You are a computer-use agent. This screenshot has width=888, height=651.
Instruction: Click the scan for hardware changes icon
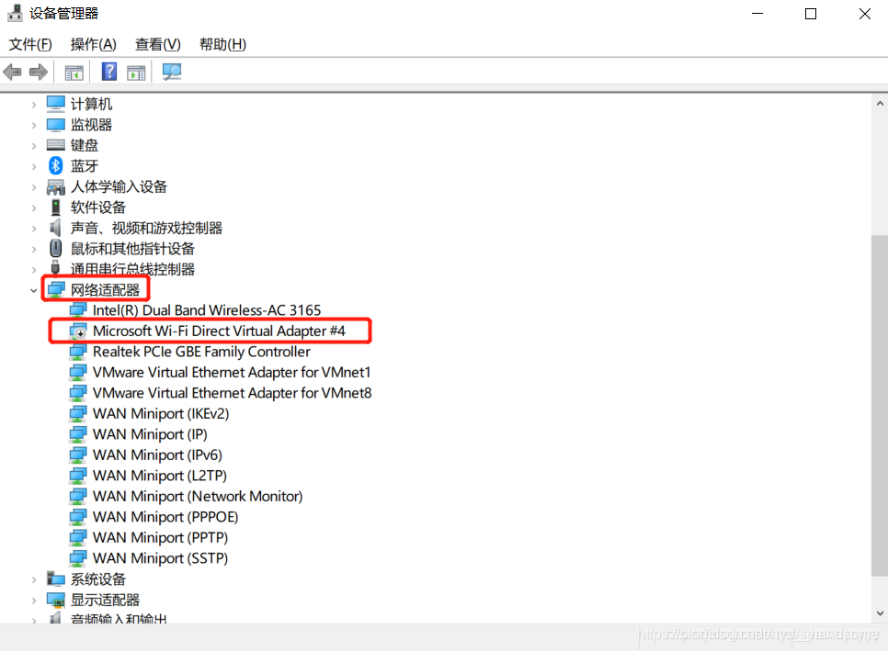172,72
